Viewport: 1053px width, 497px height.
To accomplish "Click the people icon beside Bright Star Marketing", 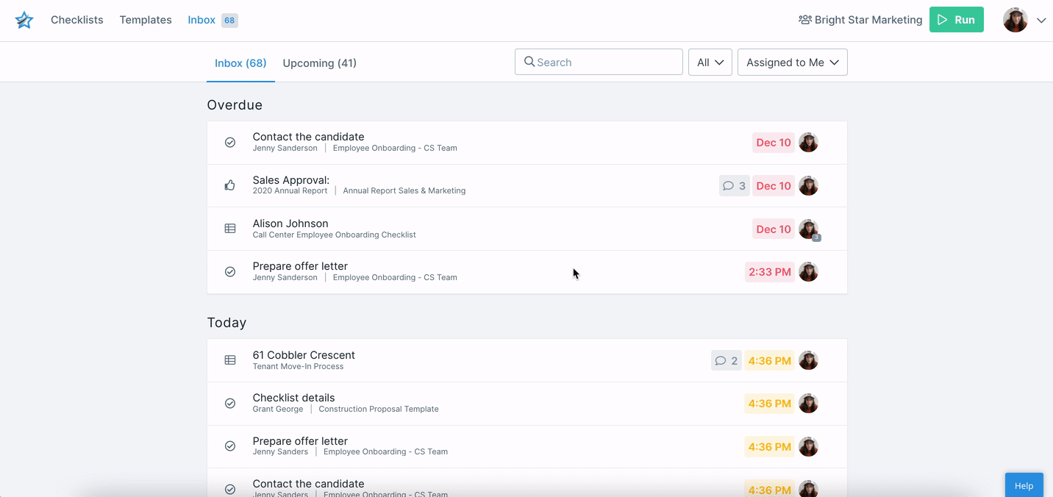I will [x=805, y=20].
